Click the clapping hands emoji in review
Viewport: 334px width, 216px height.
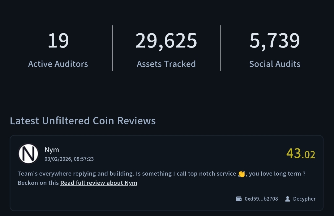click(x=242, y=174)
